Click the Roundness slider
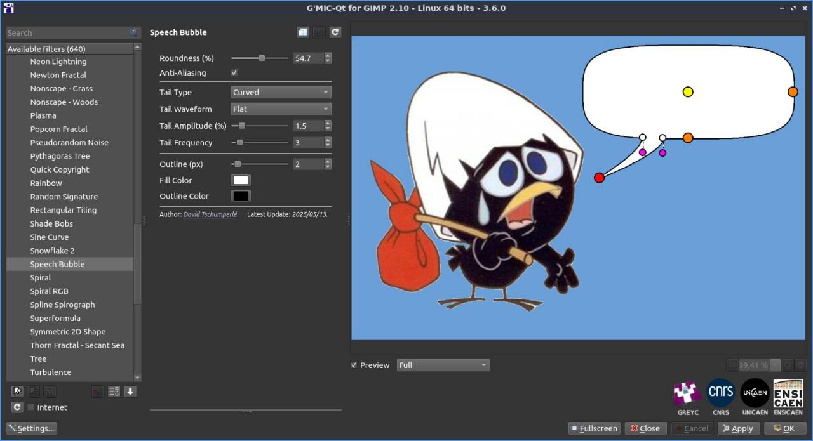 260,58
